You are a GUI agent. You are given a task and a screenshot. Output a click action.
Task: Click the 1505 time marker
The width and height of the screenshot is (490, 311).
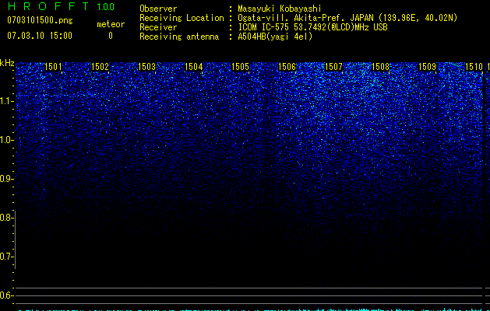point(240,67)
